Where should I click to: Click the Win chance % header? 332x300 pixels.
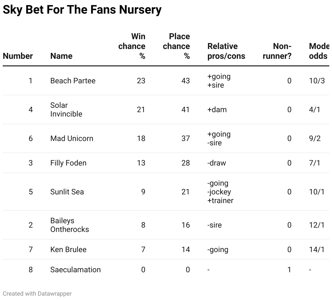[132, 46]
